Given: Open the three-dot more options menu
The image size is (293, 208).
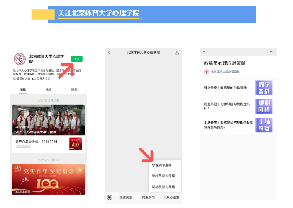Looking at the screenshot, I should tap(272, 51).
